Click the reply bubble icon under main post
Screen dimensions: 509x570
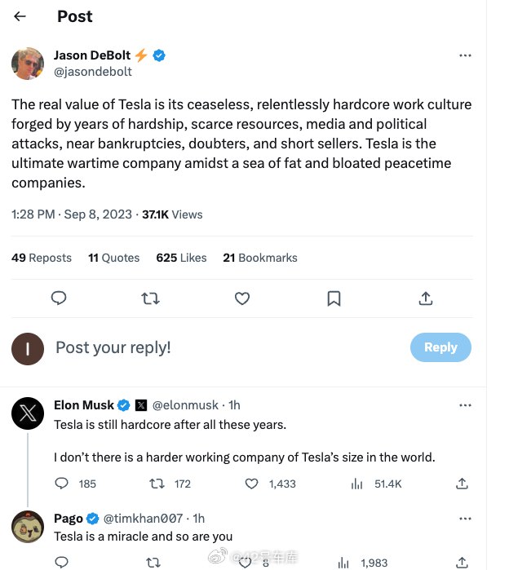59,298
